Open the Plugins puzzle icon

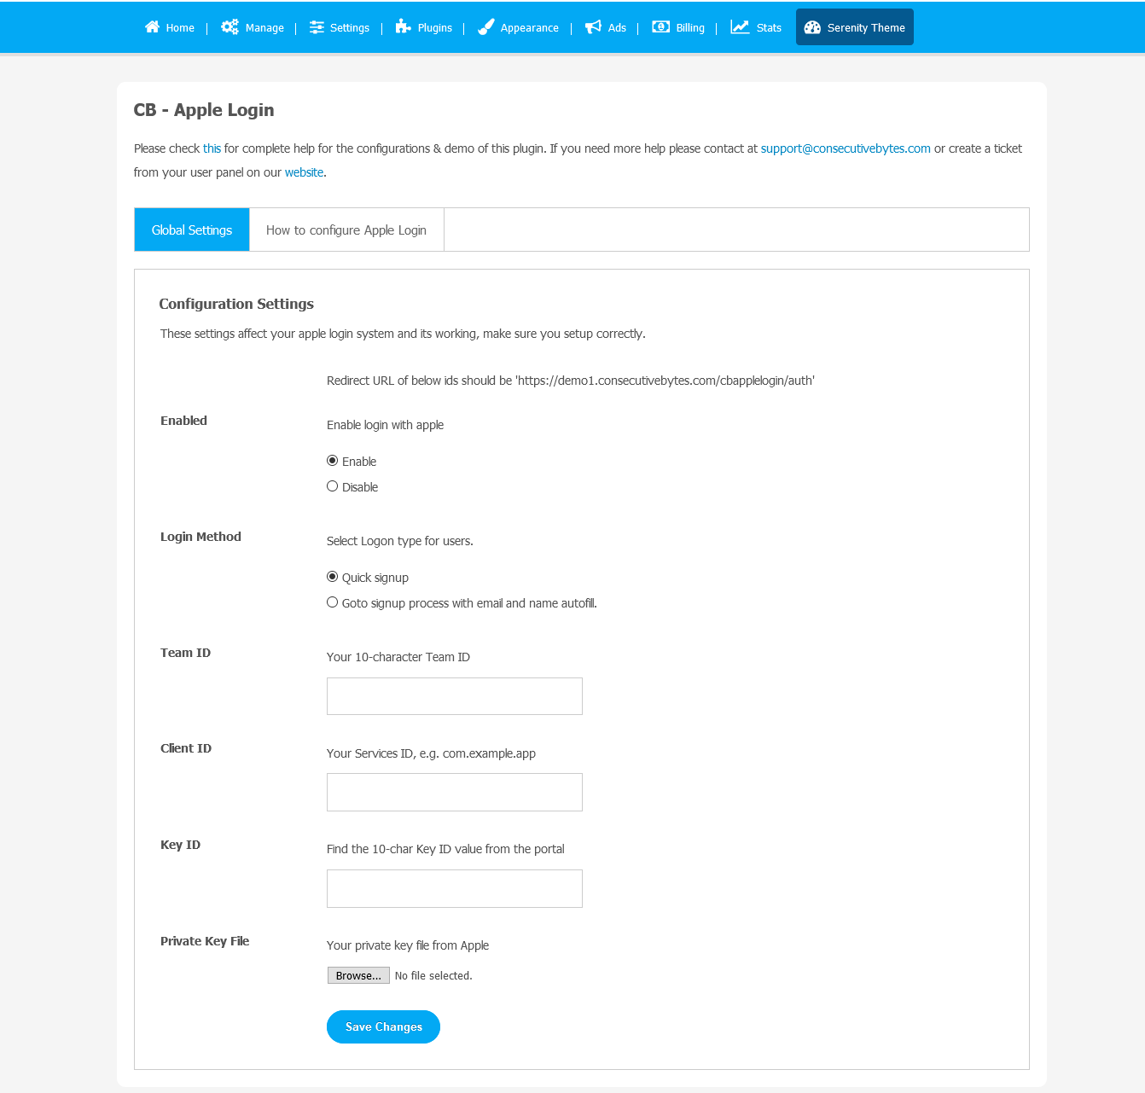click(403, 27)
